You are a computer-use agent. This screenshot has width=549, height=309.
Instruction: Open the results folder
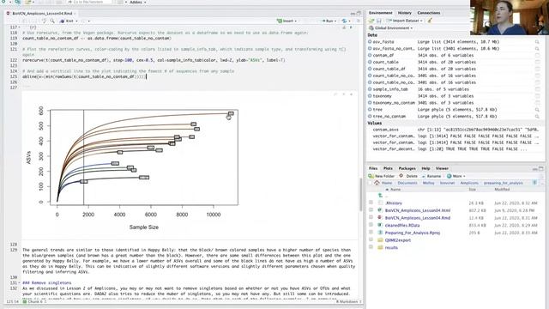(x=391, y=248)
